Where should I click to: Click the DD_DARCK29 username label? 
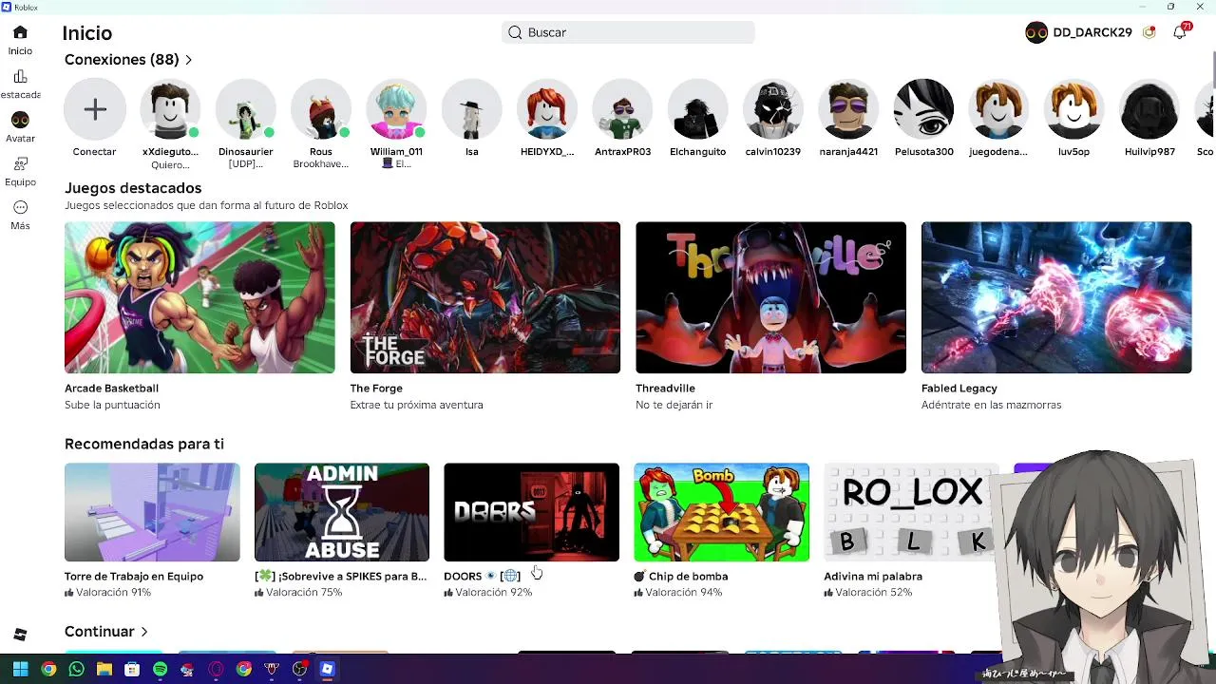click(x=1092, y=32)
